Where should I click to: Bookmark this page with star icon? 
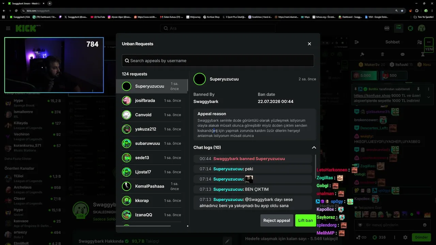click(x=402, y=11)
